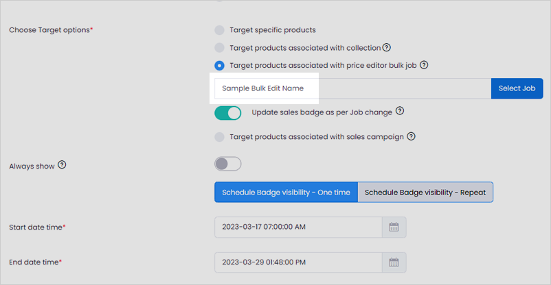551x285 pixels.
Task: Open help icon beside Update sales badge
Action: pos(400,111)
